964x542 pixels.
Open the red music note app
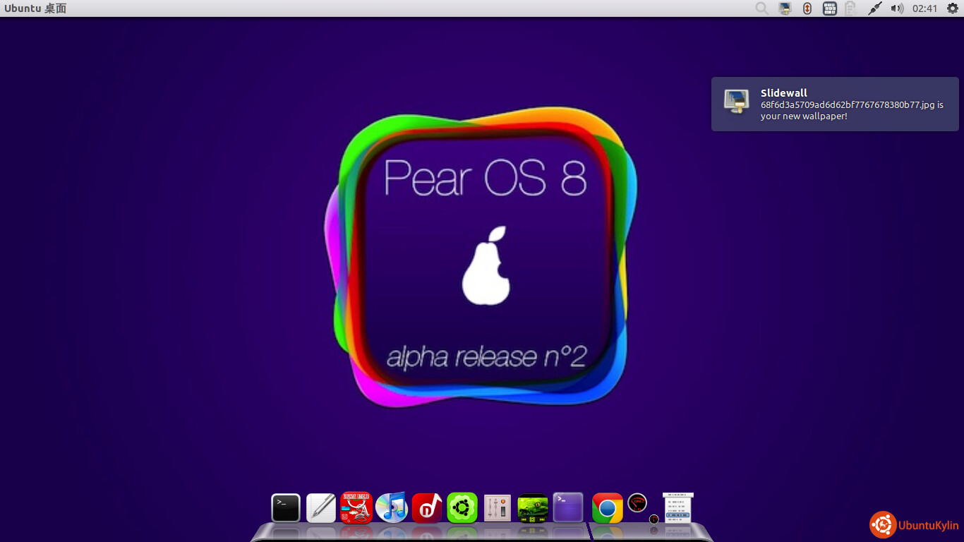[x=427, y=507]
